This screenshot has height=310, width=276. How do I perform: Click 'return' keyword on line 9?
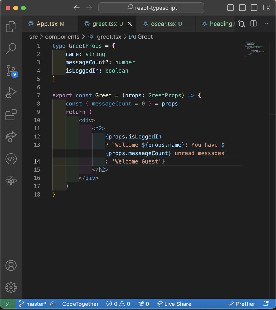coord(75,112)
